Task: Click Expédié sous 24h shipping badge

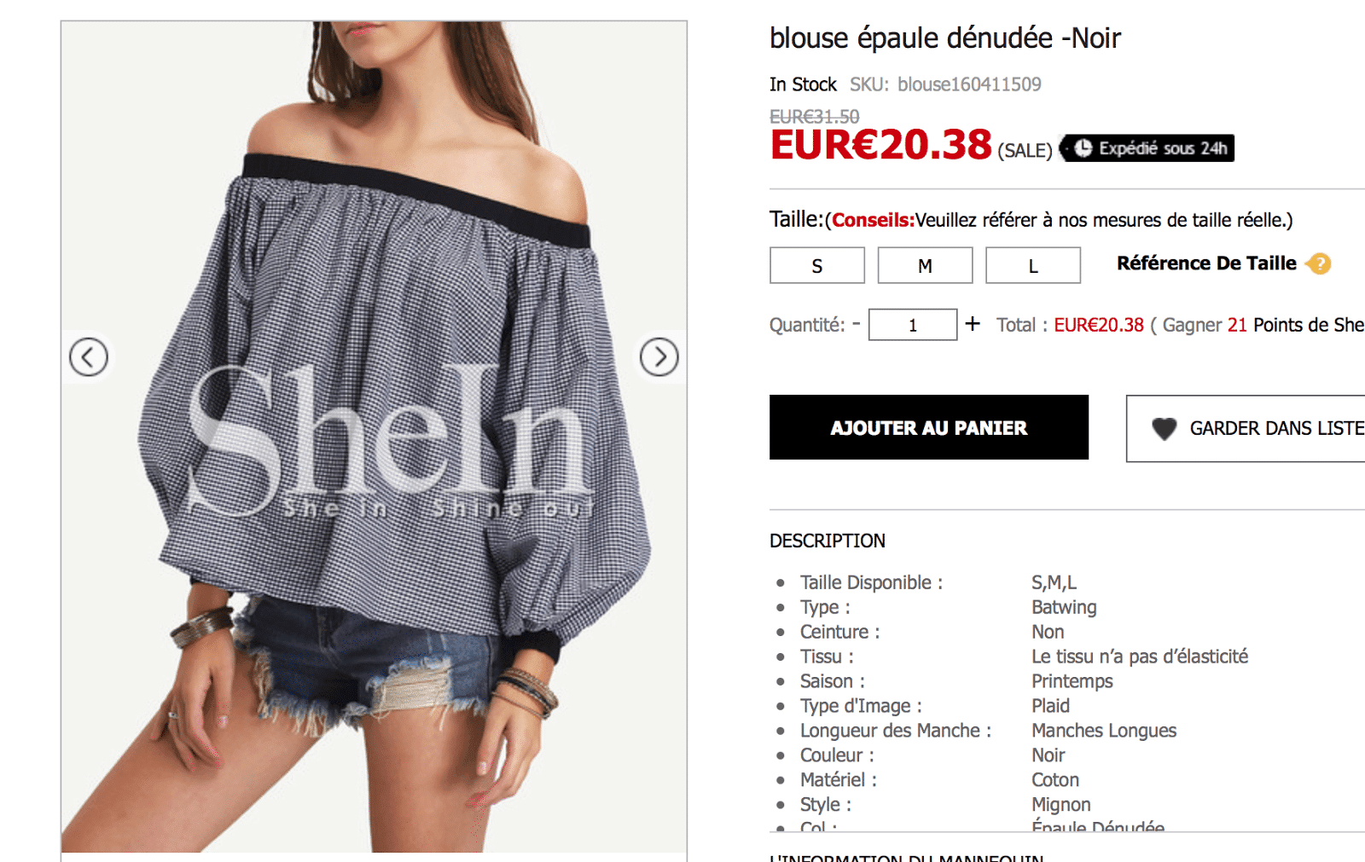Action: (x=1147, y=148)
